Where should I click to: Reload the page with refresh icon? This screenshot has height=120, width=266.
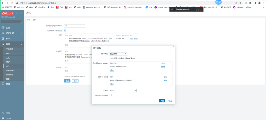12,3
